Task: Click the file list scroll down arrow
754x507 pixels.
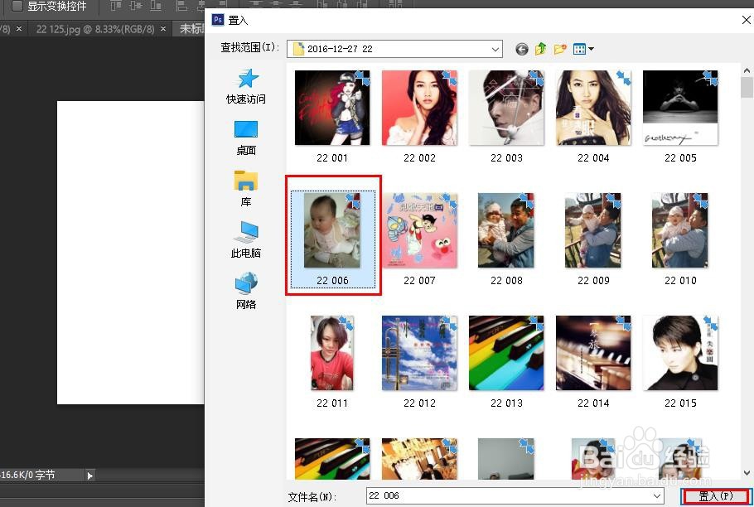Action: pos(747,473)
